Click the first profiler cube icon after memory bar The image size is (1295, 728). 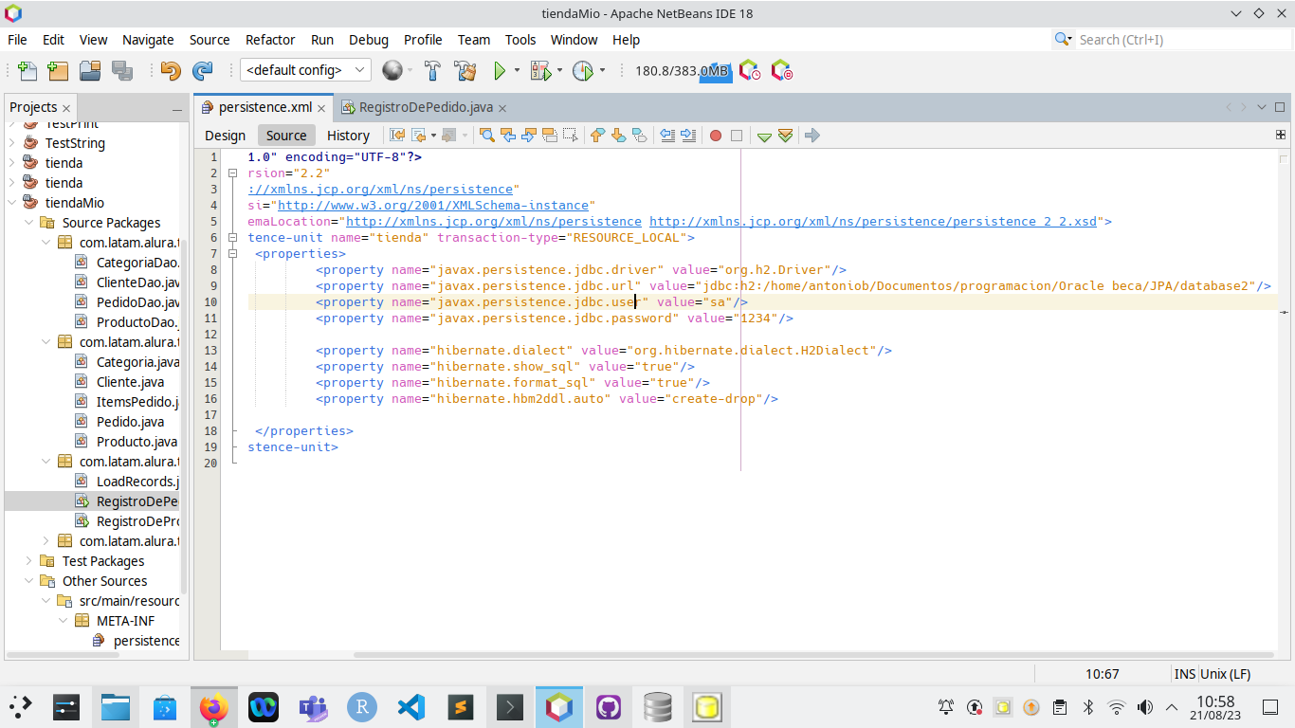[x=750, y=70]
